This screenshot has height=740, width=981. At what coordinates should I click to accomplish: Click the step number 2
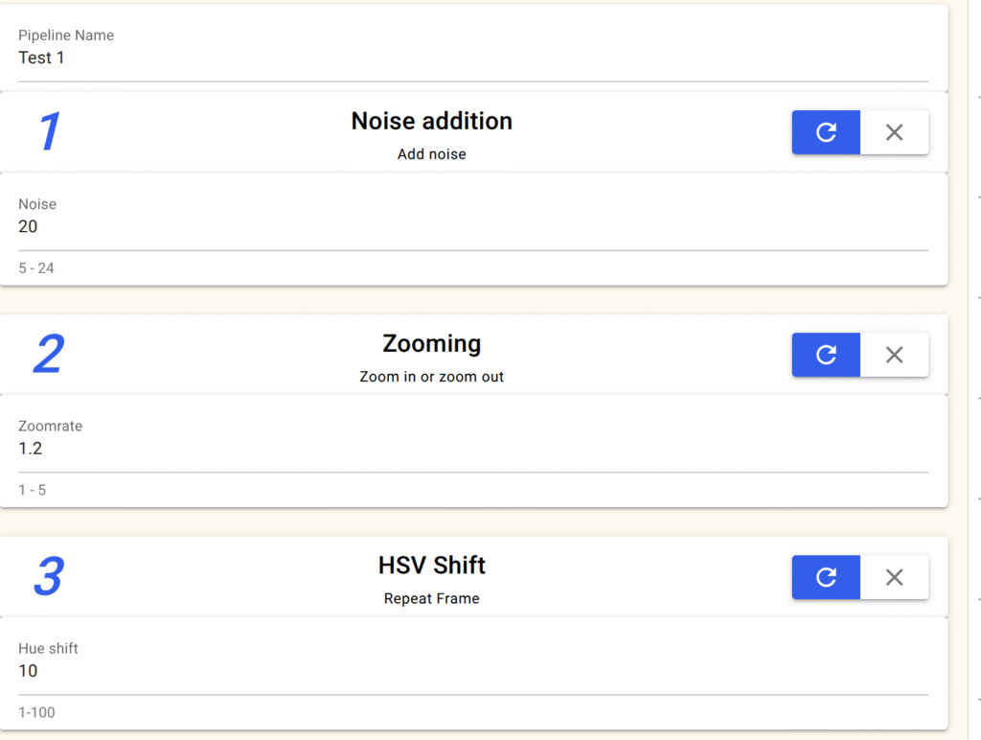[x=48, y=355]
